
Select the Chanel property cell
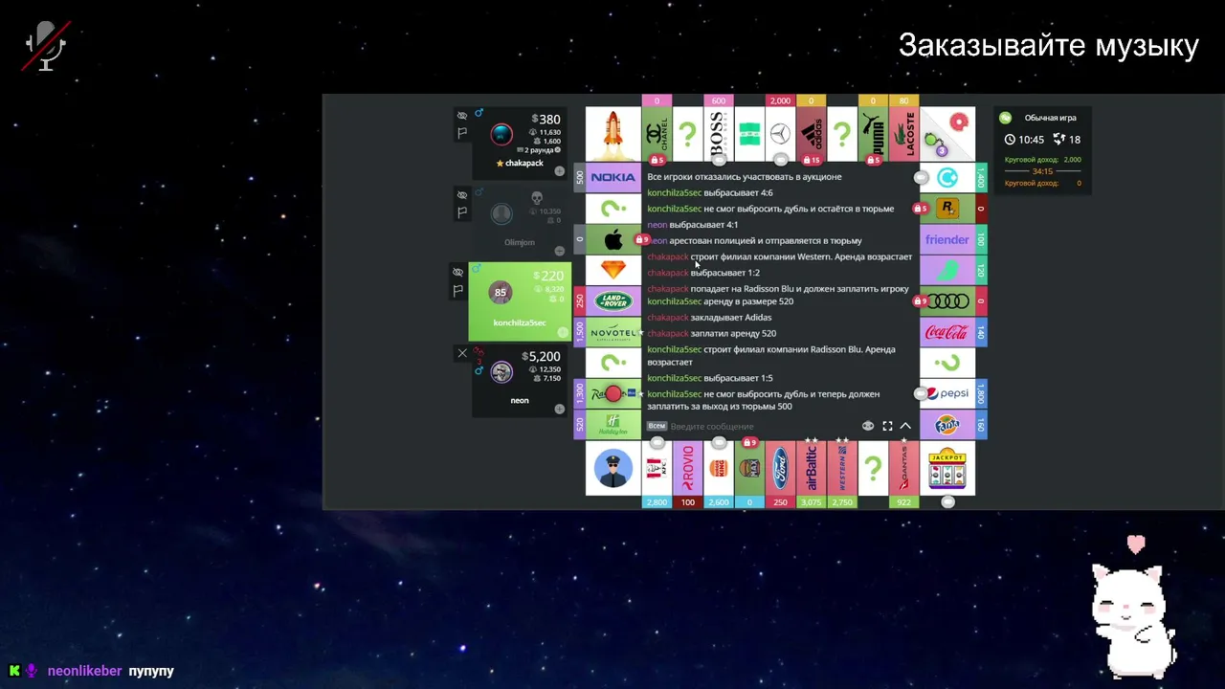tap(657, 134)
